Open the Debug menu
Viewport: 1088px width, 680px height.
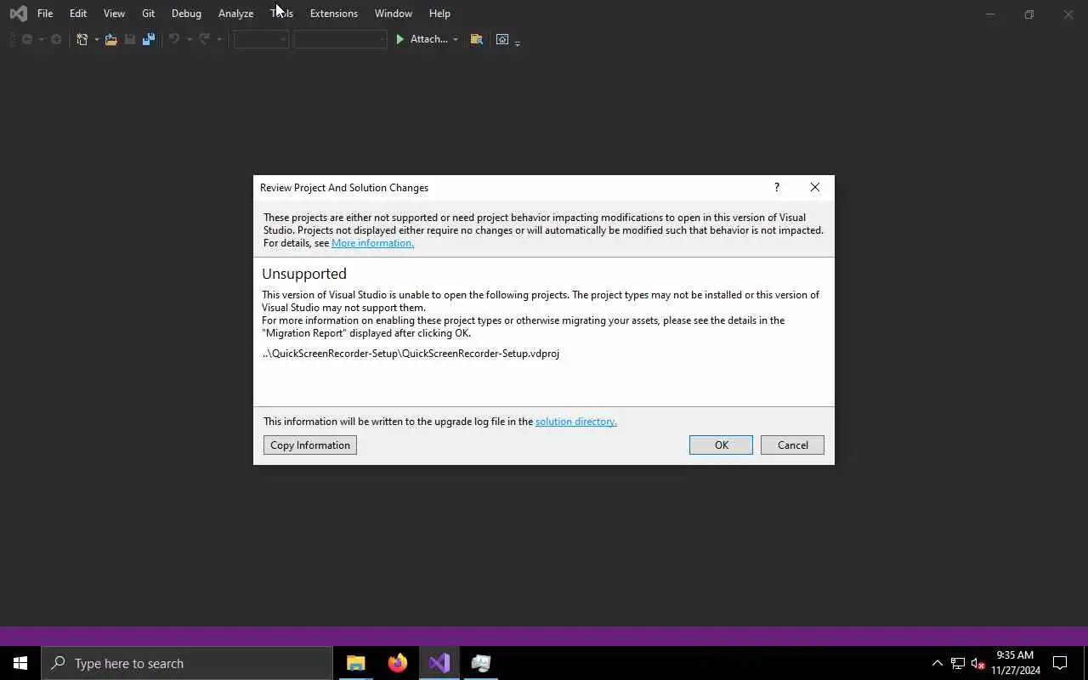pyautogui.click(x=186, y=14)
